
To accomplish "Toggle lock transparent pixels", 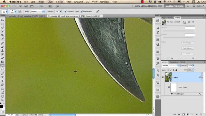I will (x=168, y=70).
